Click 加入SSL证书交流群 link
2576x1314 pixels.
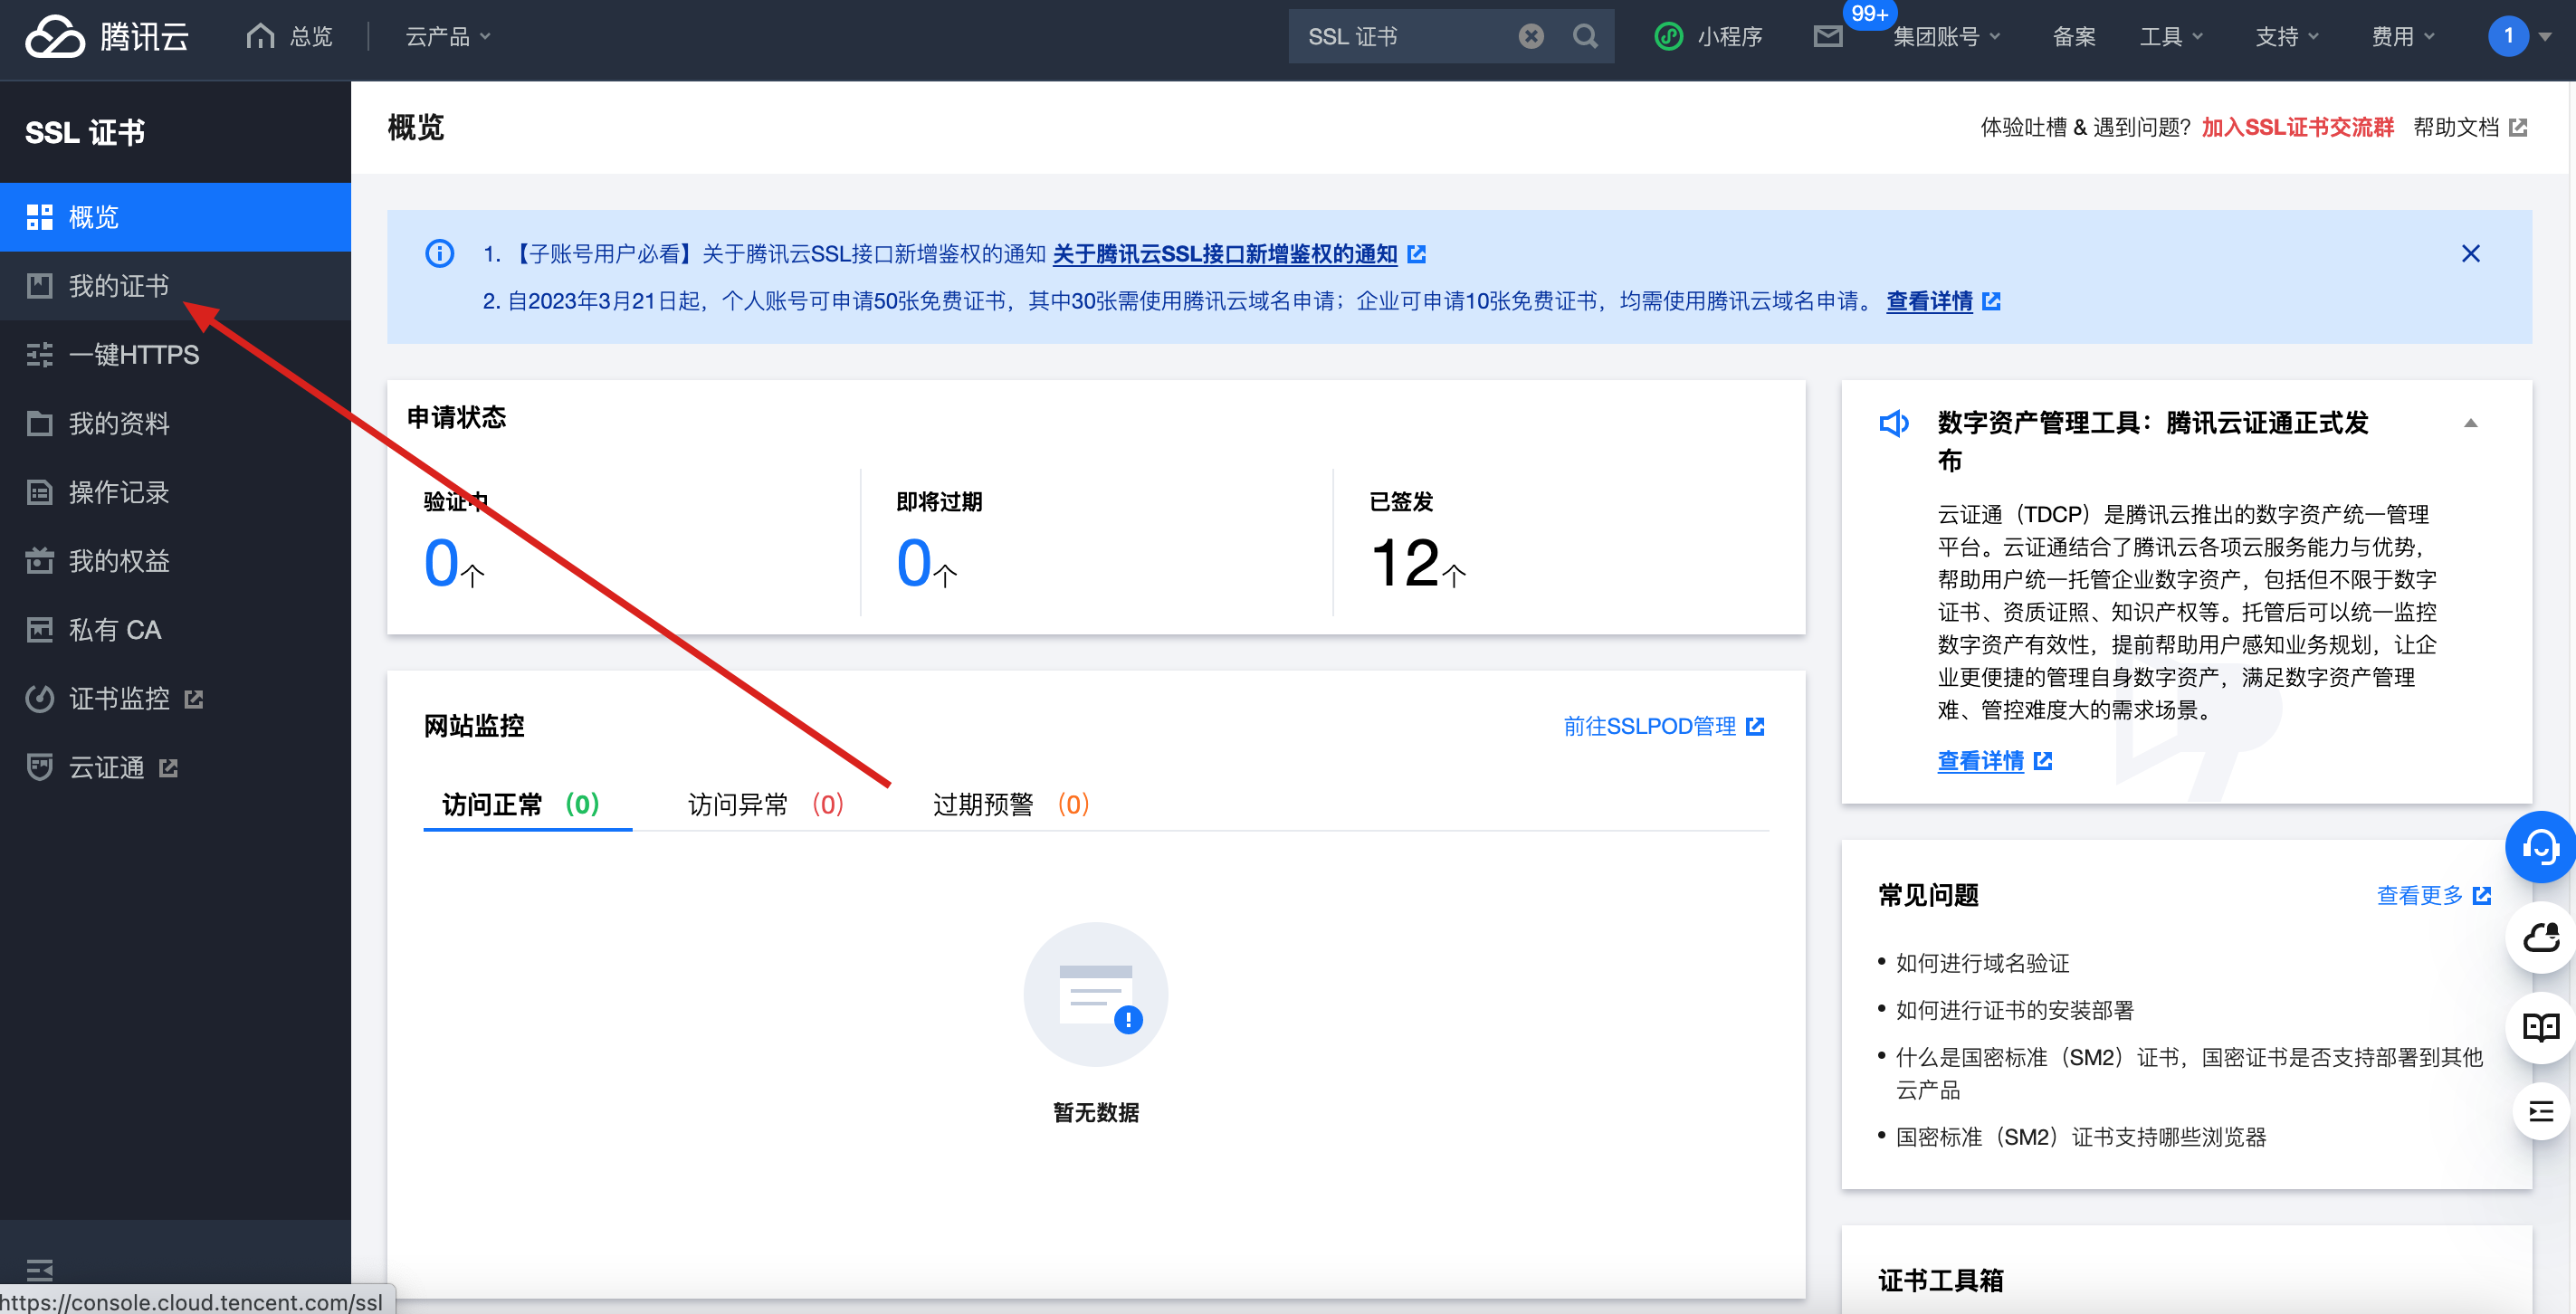(x=2297, y=128)
